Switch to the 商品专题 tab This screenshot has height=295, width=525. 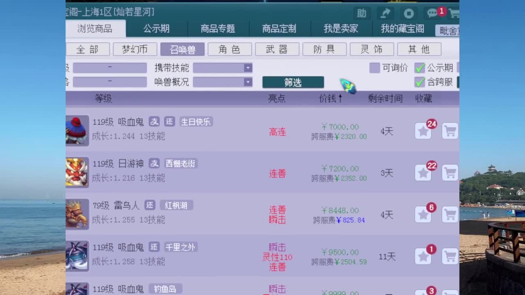(x=218, y=29)
